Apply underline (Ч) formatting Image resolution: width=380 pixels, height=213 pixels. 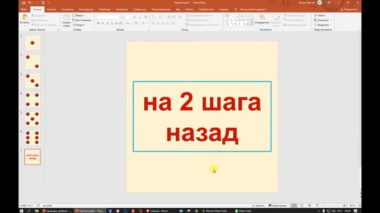pyautogui.click(x=107, y=24)
